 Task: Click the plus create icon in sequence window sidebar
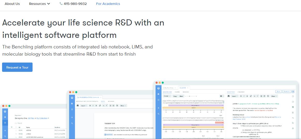(158, 108)
